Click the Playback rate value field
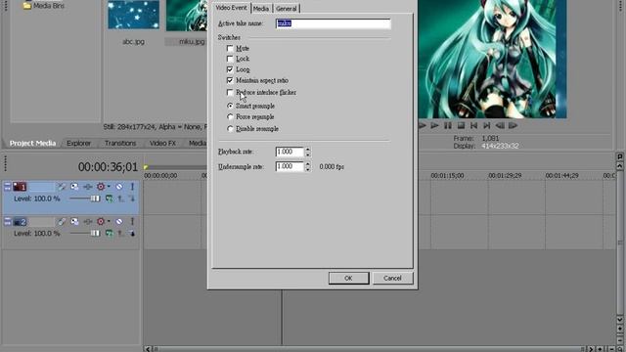This screenshot has width=626, height=352. tap(290, 152)
